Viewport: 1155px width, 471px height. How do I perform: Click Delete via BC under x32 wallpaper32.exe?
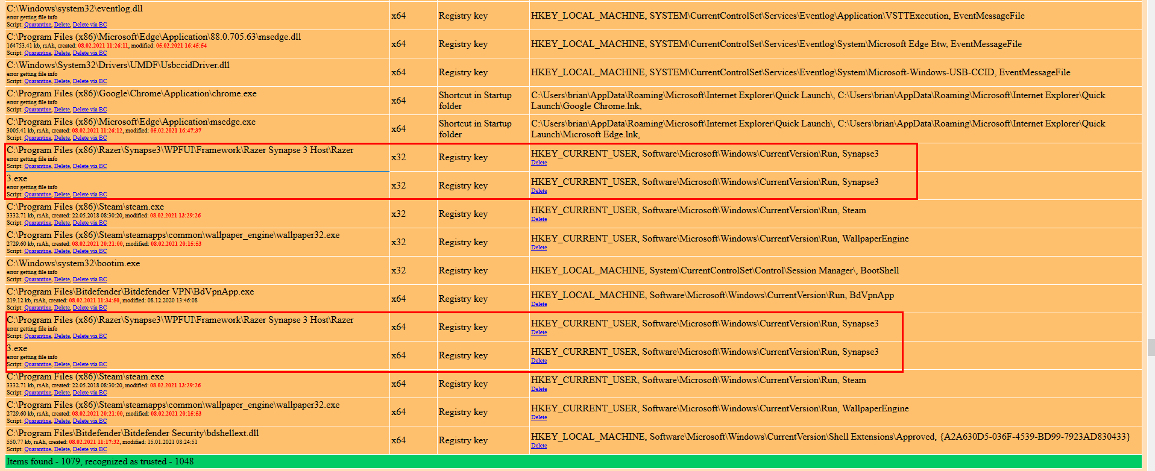90,251
